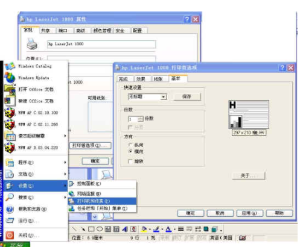This screenshot has height=247, width=300.
Task: Apply the fill color bucket
Action: click(x=144, y=229)
